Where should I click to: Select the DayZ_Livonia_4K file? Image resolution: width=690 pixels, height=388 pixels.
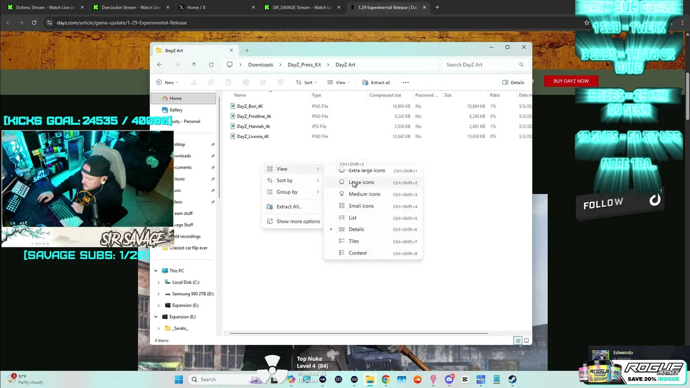[253, 136]
